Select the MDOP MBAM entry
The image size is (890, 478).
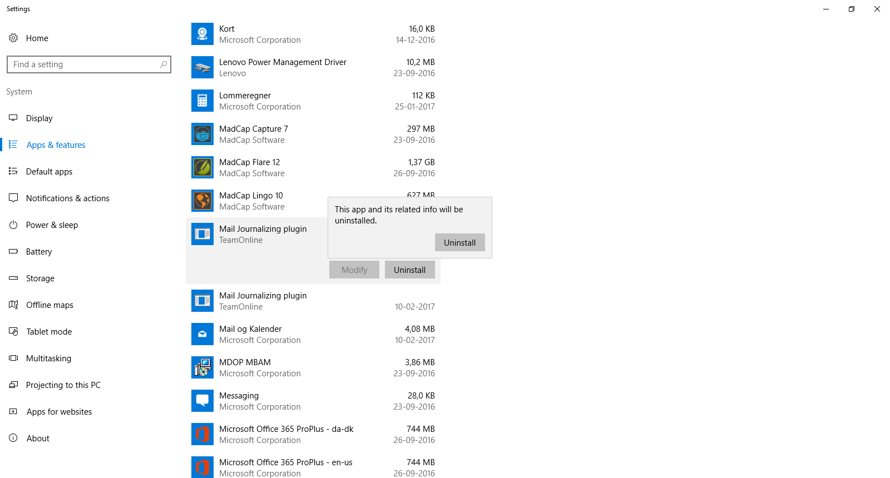[313, 367]
